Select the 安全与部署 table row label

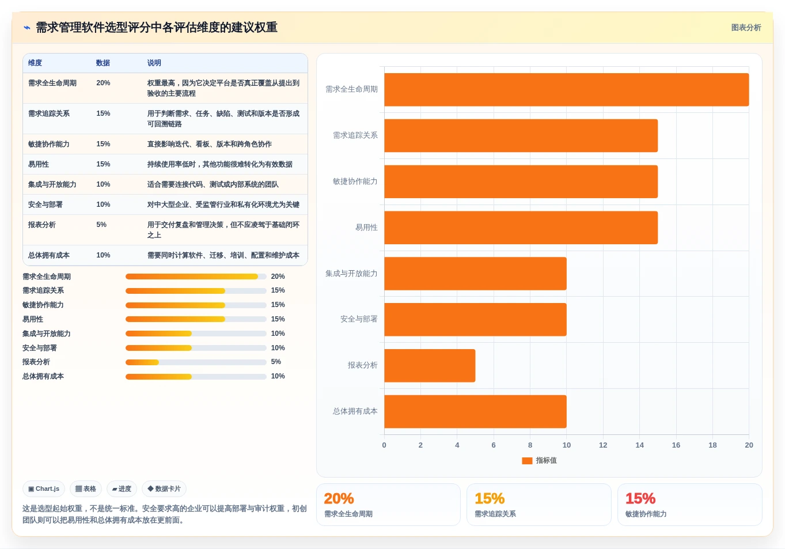point(45,205)
